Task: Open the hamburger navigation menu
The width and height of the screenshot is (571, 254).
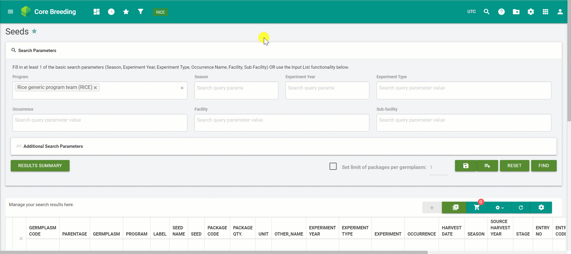Action: point(10,12)
